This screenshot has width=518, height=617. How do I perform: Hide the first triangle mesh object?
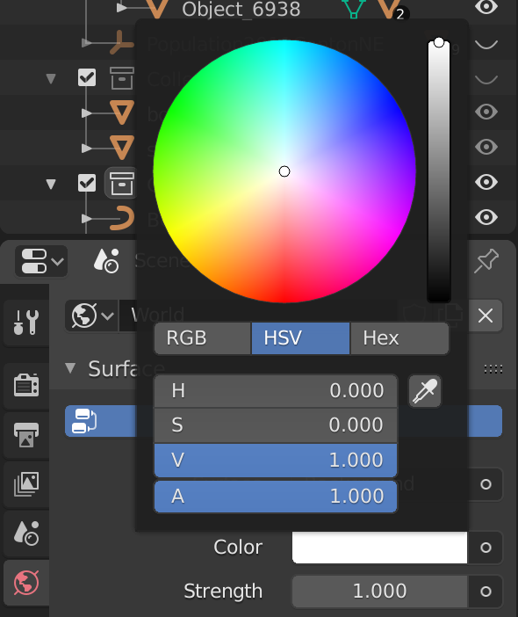[486, 113]
